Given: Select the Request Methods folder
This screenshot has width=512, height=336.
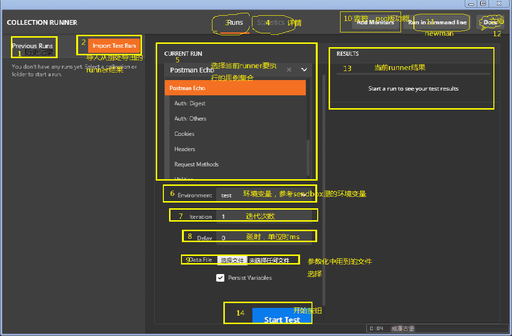Looking at the screenshot, I should pyautogui.click(x=237, y=164).
